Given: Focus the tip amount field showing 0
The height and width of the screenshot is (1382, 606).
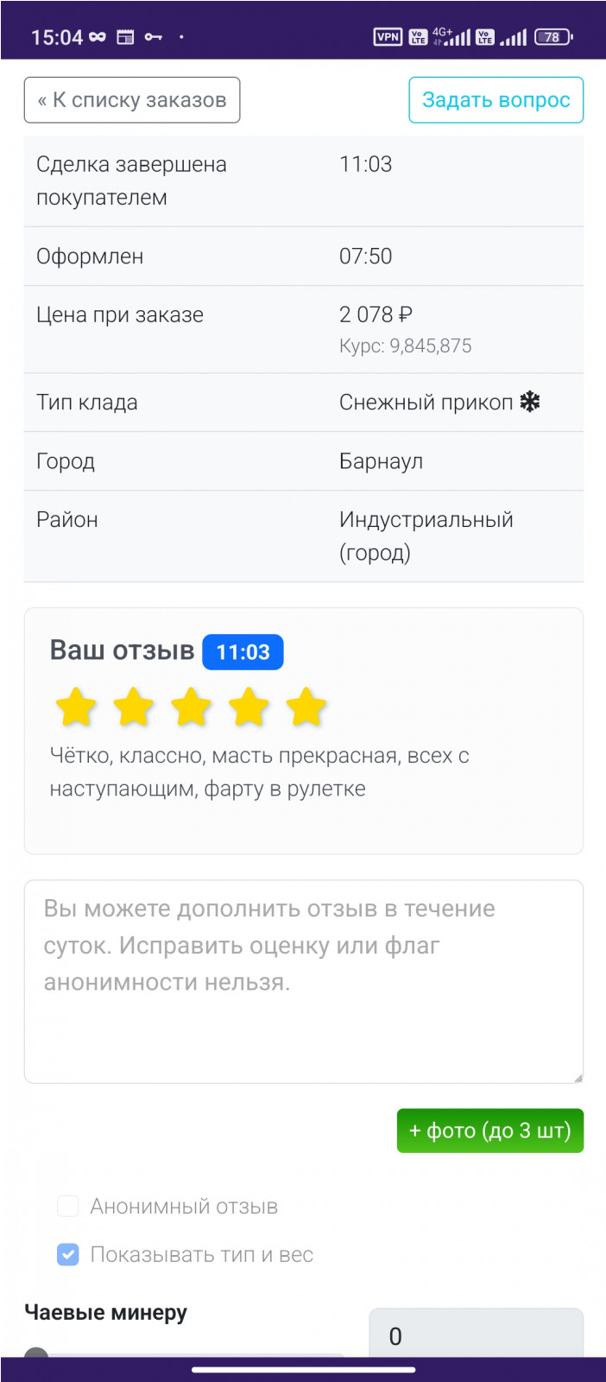Looking at the screenshot, I should [x=476, y=1335].
